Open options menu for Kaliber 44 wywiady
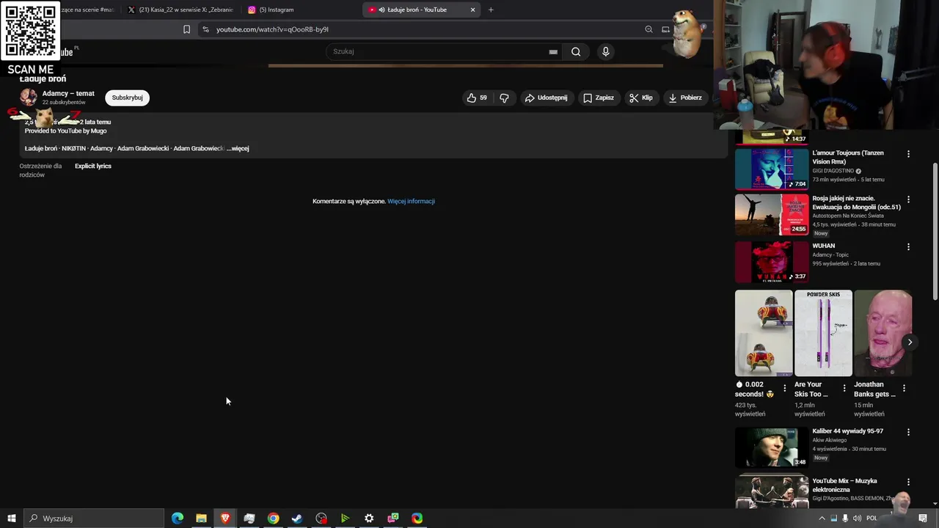The width and height of the screenshot is (939, 528). pos(908,433)
